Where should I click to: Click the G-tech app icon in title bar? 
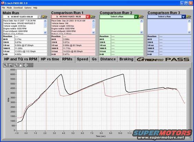tap(2, 3)
